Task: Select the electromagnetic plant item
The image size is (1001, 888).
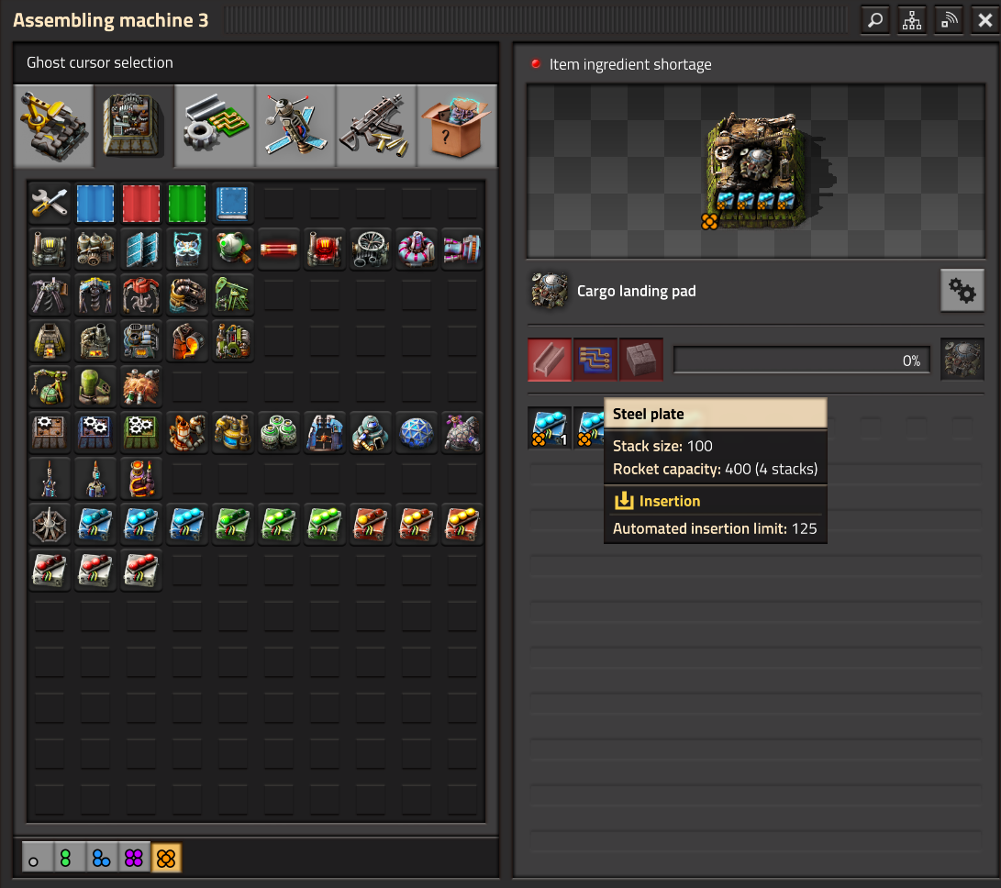Action: (324, 433)
